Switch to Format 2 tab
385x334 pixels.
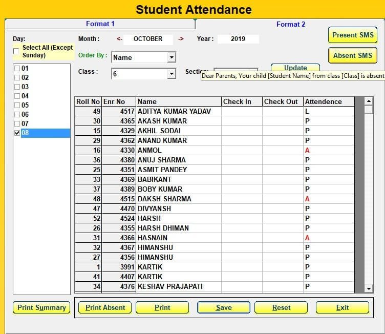point(291,24)
